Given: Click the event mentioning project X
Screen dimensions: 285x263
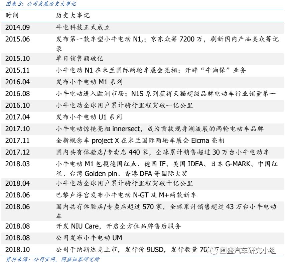Looking at the screenshot, I should [140, 141].
